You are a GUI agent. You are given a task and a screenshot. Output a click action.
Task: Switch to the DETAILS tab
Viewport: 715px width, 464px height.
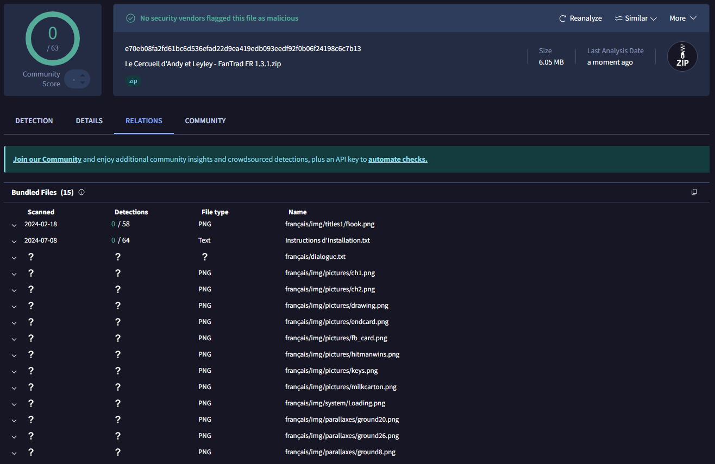89,120
